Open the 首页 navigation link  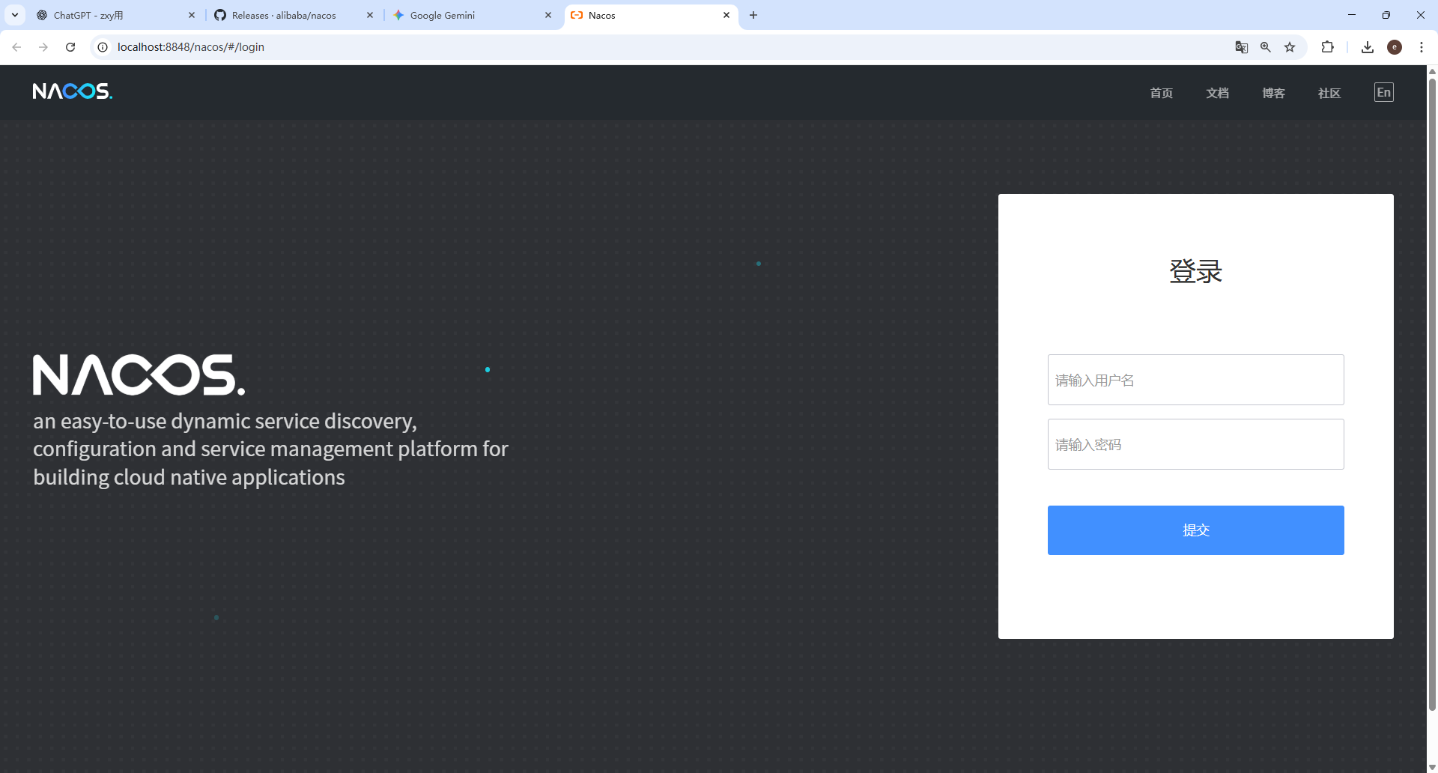tap(1162, 93)
